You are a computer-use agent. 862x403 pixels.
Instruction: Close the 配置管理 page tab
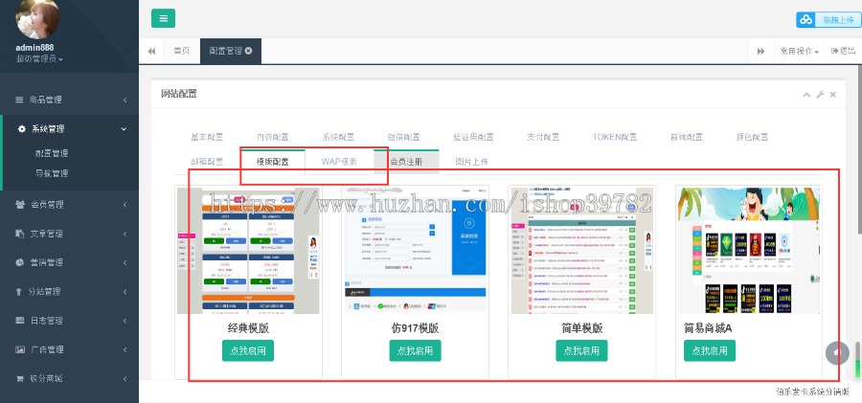click(248, 51)
